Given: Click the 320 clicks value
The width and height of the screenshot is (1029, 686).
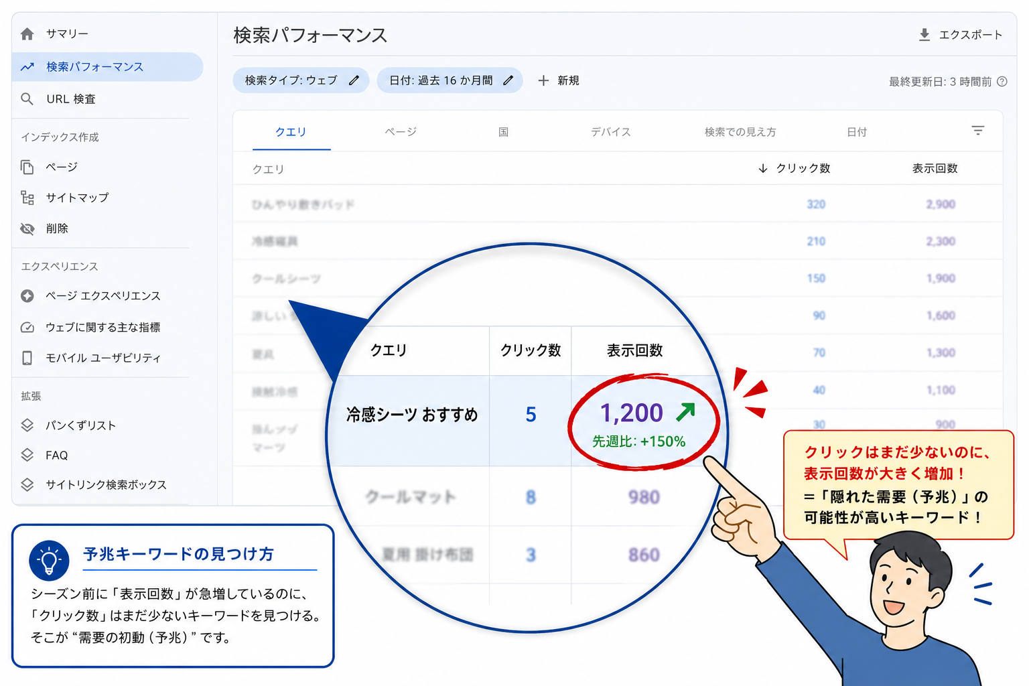Looking at the screenshot, I should [816, 204].
